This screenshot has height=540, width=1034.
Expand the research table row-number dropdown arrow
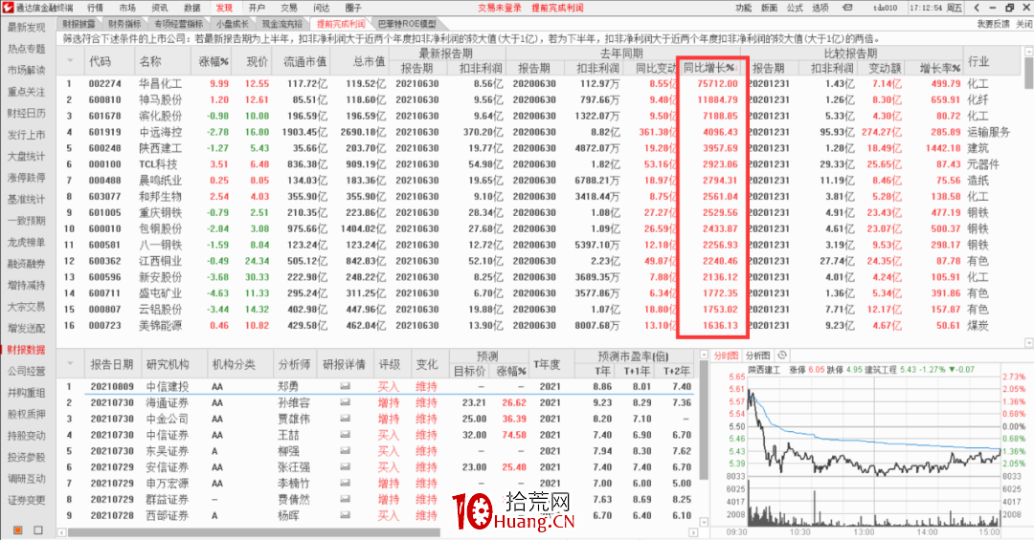(x=69, y=363)
